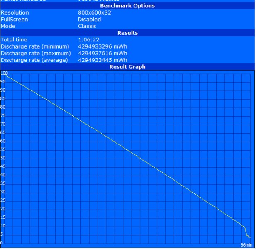The height and width of the screenshot is (249, 256).
Task: Click the 66min label on graph
Action: point(246,245)
